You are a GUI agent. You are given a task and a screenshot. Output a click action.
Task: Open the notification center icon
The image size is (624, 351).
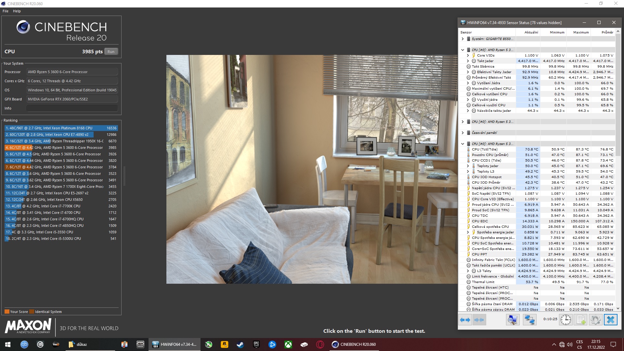[x=613, y=344]
